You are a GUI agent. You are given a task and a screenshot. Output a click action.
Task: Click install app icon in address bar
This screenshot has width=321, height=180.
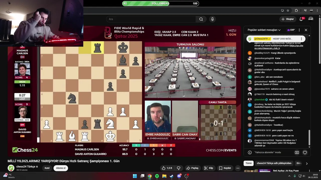pos(282,10)
